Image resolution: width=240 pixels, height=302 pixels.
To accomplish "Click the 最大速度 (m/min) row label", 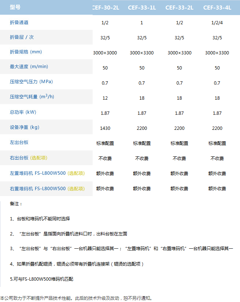I will [29, 67].
